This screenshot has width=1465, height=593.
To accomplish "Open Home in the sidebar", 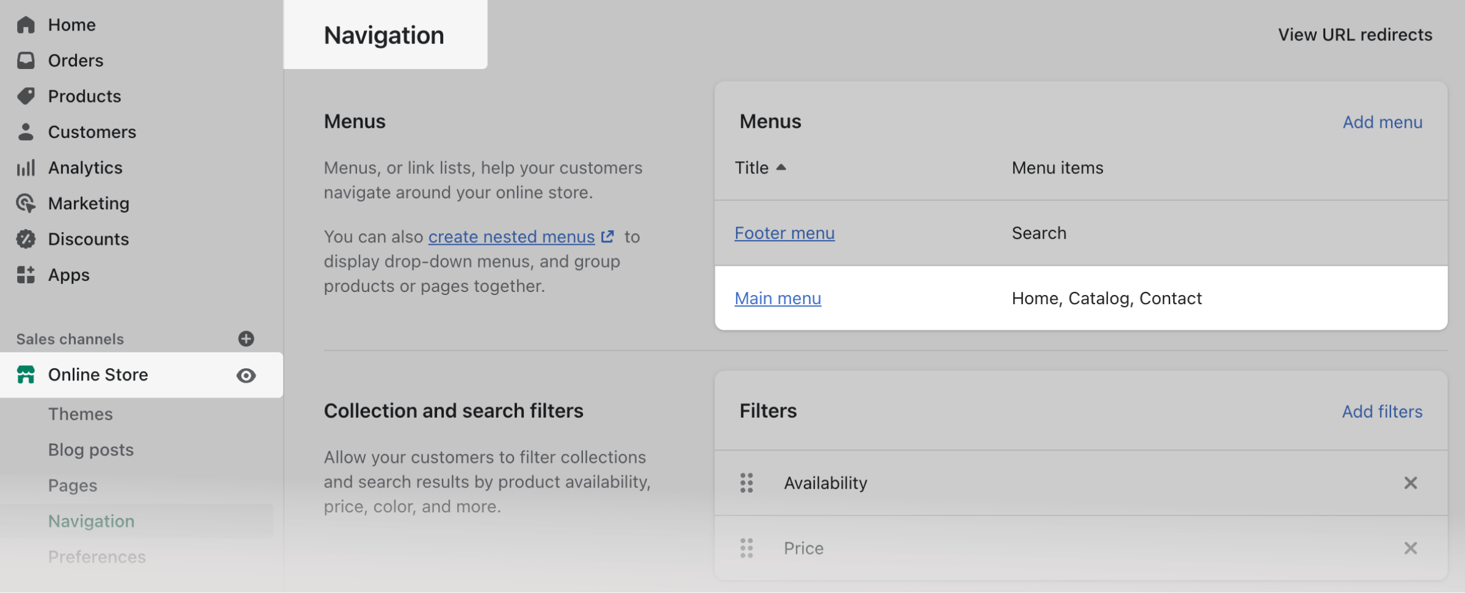I will (72, 25).
